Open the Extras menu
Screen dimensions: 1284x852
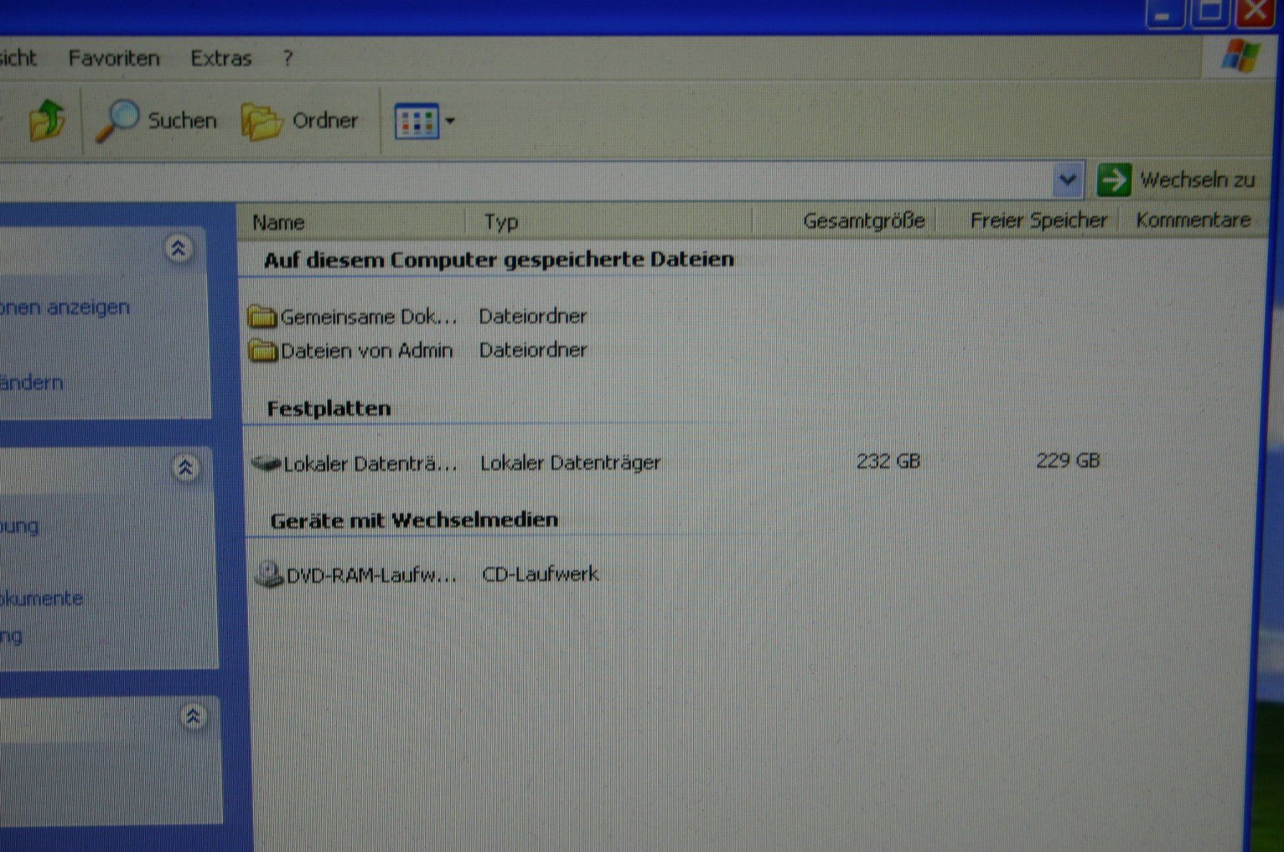[221, 58]
